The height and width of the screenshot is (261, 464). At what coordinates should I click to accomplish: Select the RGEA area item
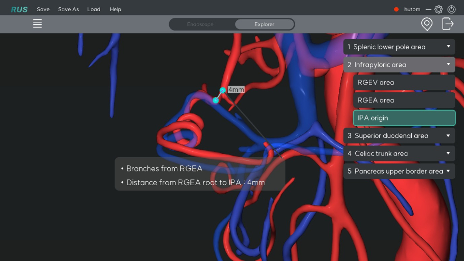coord(404,101)
